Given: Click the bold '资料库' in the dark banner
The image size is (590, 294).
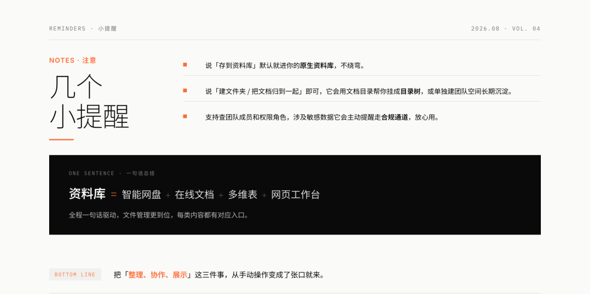Looking at the screenshot, I should [87, 194].
